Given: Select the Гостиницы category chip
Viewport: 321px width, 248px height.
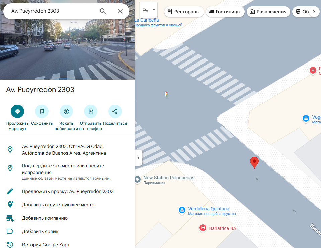Looking at the screenshot, I should 224,12.
